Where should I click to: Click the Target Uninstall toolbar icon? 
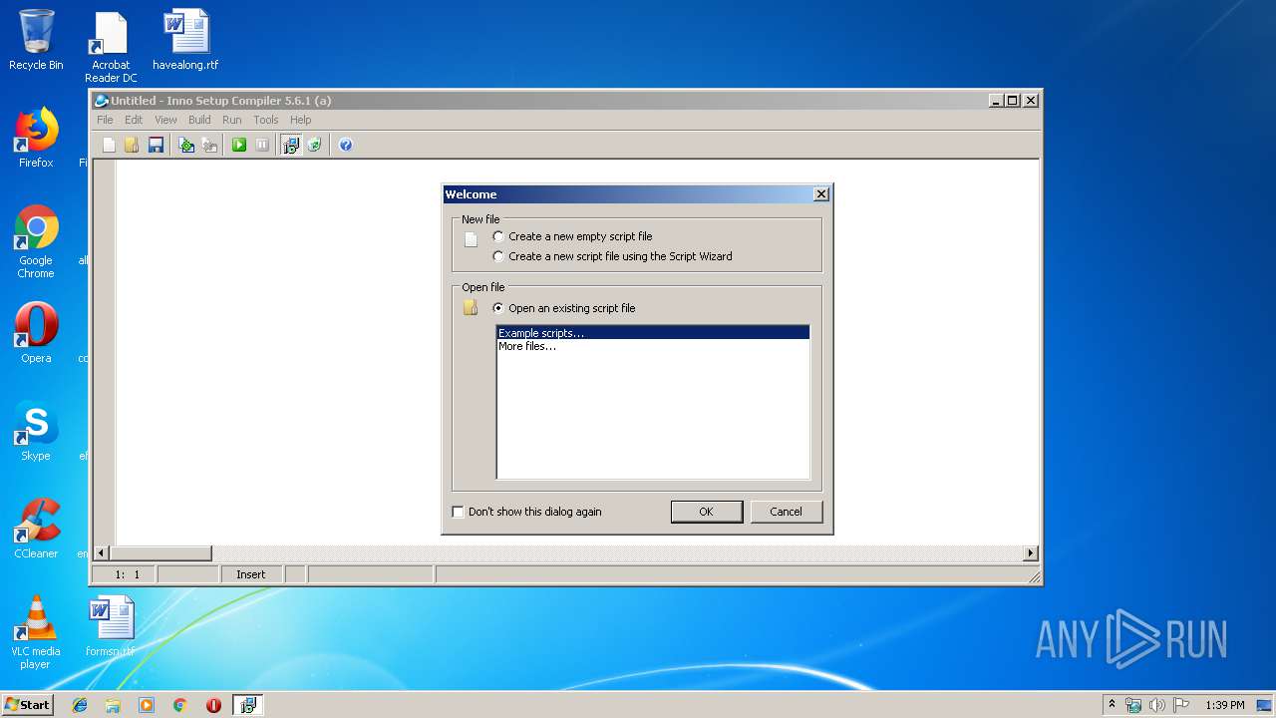click(x=315, y=146)
